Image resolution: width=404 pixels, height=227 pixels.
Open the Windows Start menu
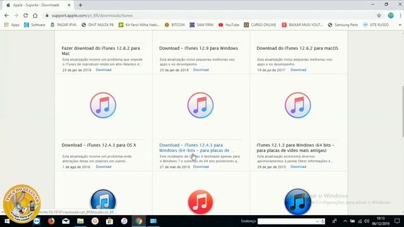(x=7, y=221)
